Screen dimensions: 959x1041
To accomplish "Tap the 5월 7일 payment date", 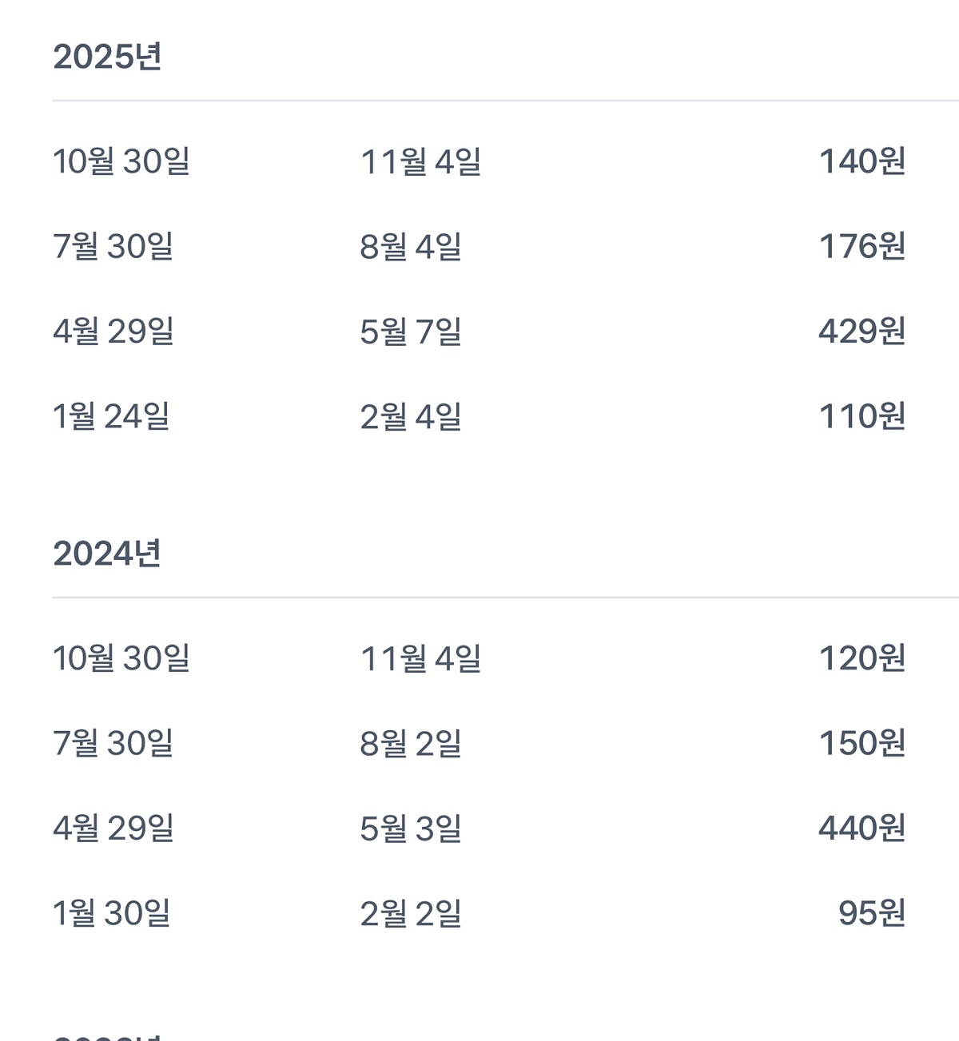I will point(411,331).
